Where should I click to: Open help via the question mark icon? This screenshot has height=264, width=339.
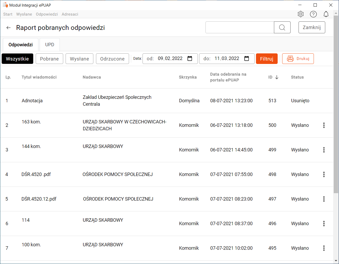tap(313, 14)
